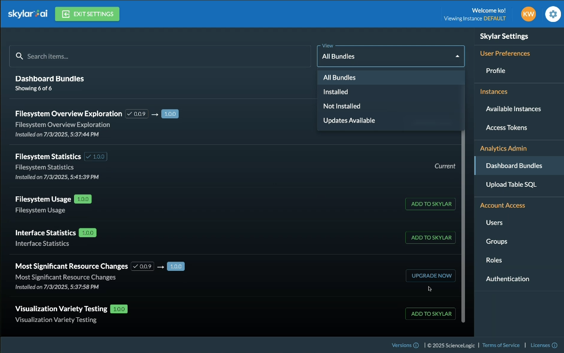The width and height of the screenshot is (564, 353).
Task: Click 1.0.0 badge of Filesystem Usage
Action: tap(83, 199)
